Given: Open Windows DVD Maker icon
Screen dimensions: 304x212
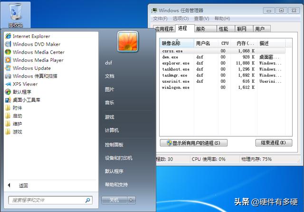Looking at the screenshot, I should coord(8,44).
